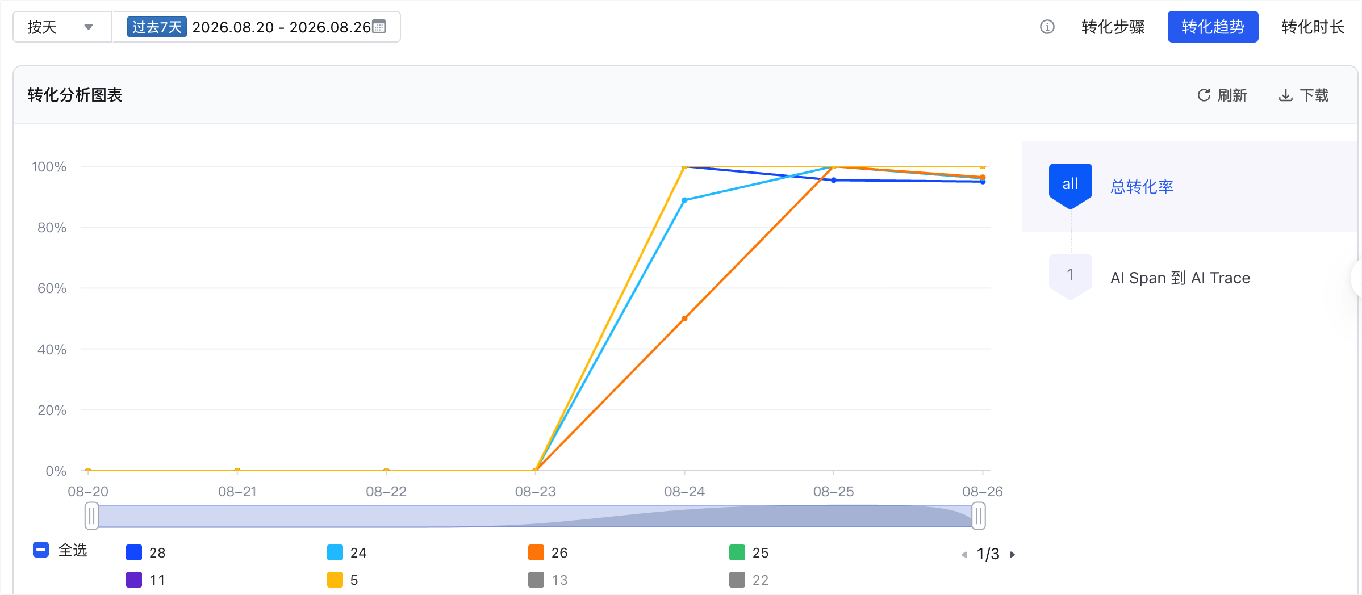Viewport: 1362px width, 595px height.
Task: Click the right handle of the range slider
Action: [978, 516]
